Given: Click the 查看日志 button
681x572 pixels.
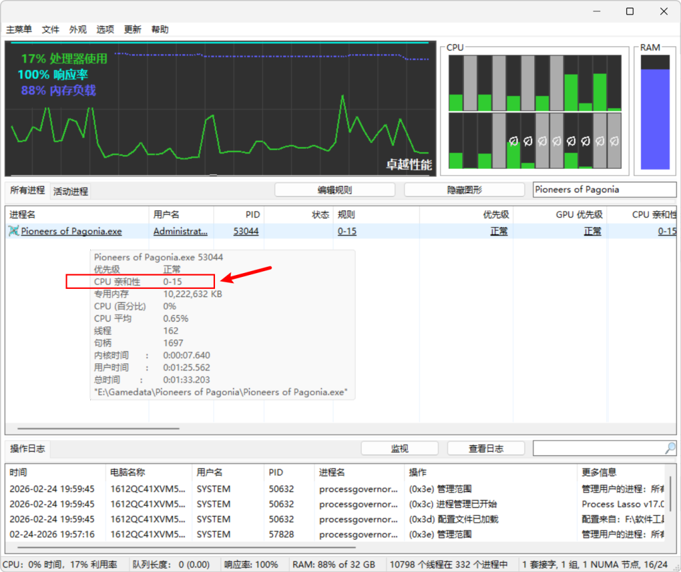Looking at the screenshot, I should (x=486, y=448).
